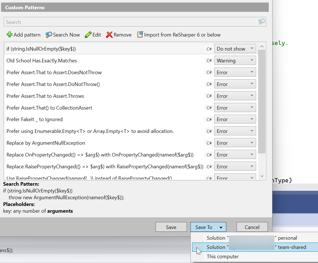The image size is (318, 263).
Task: Choose the Solution team-shared menu entry
Action: point(256,247)
